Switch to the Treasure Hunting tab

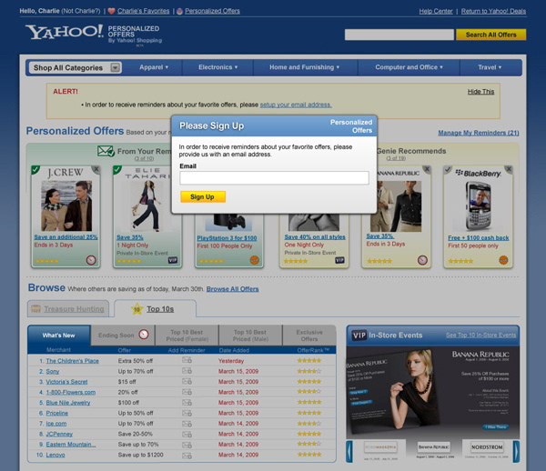pos(68,308)
